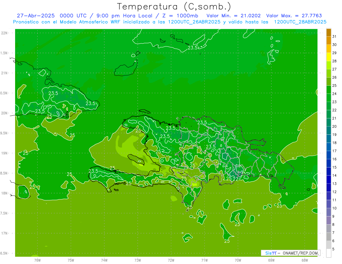
Task: Click the "Z = 1000mb" level text
Action: coord(180,16)
